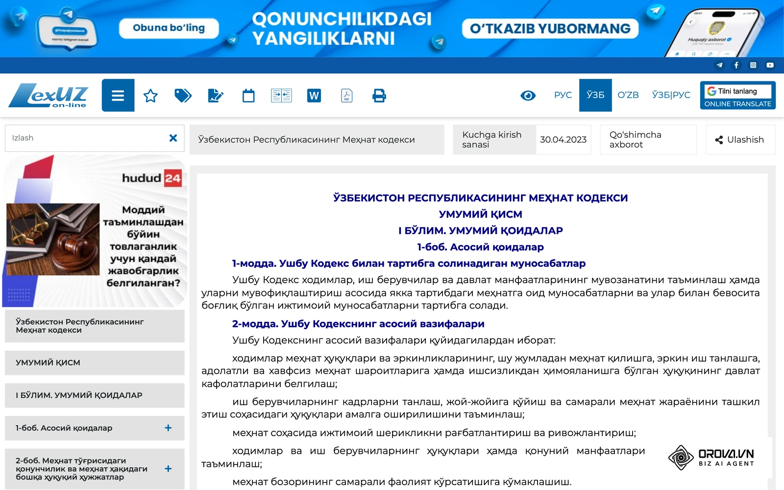
Task: Open Telegram social link in top bar
Action: (719, 65)
